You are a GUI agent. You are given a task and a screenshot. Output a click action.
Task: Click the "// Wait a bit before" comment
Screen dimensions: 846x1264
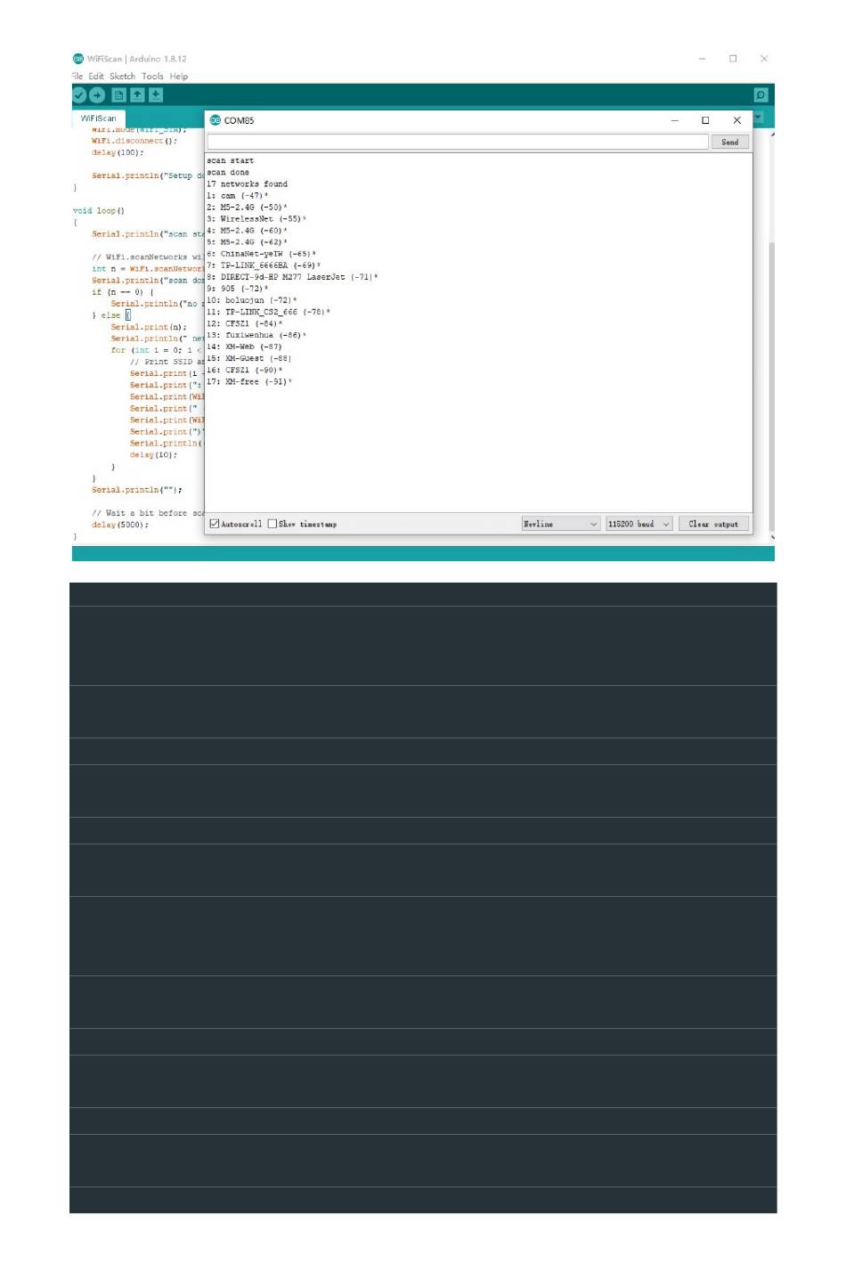148,513
